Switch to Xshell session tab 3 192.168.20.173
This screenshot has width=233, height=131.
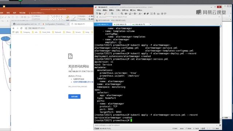(x=140, y=24)
